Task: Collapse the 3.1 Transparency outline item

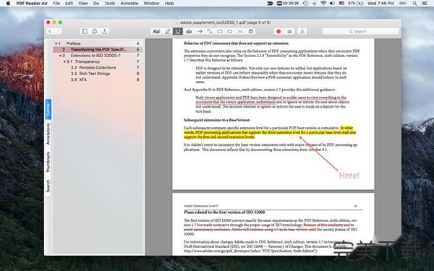Action: (x=64, y=61)
